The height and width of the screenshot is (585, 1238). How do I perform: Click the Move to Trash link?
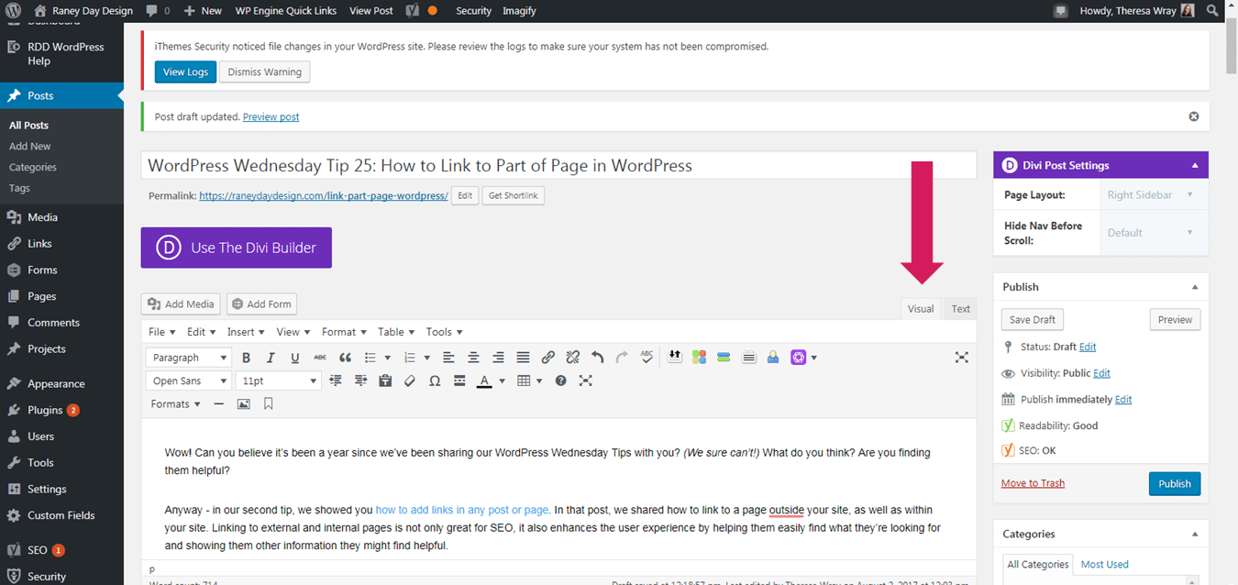(x=1033, y=483)
